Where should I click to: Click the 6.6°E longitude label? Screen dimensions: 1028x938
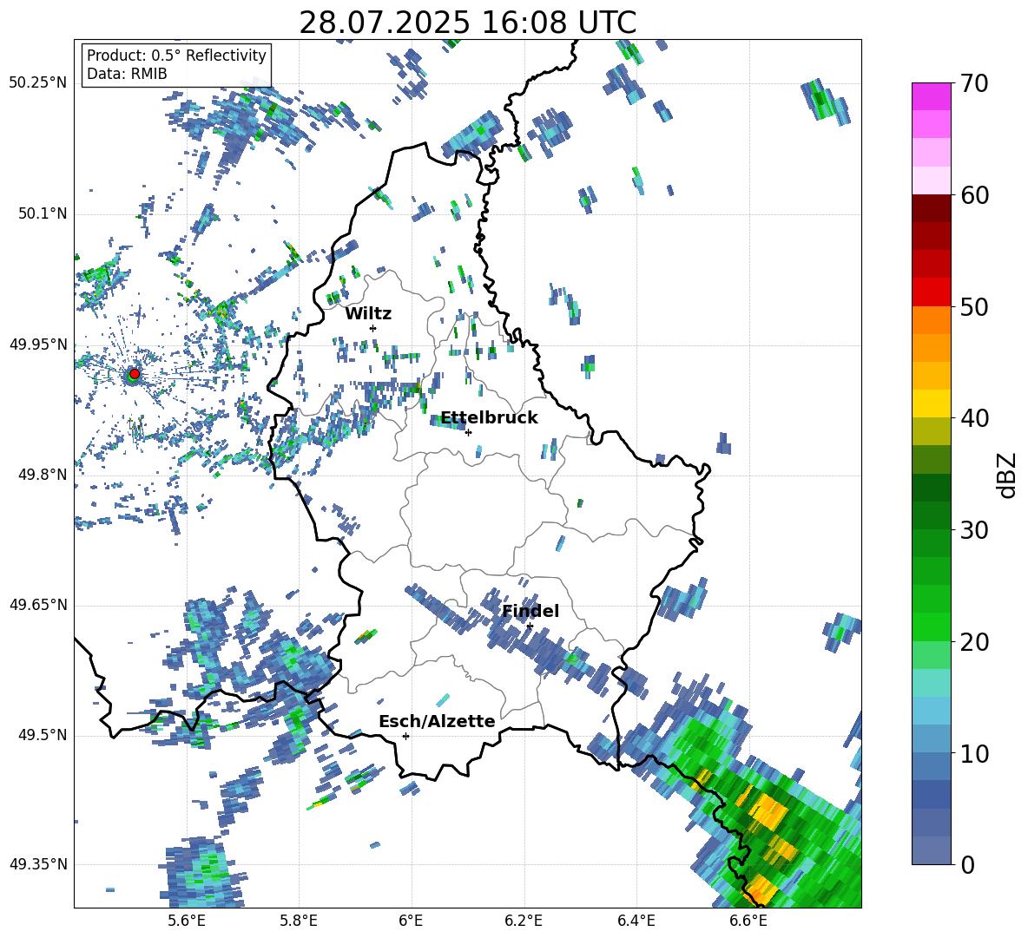(748, 921)
